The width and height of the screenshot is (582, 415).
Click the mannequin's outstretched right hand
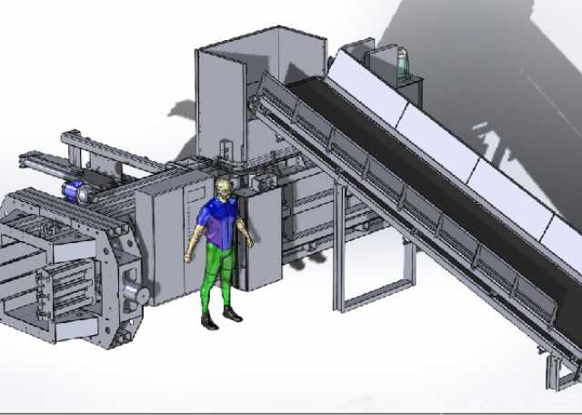coord(187,258)
